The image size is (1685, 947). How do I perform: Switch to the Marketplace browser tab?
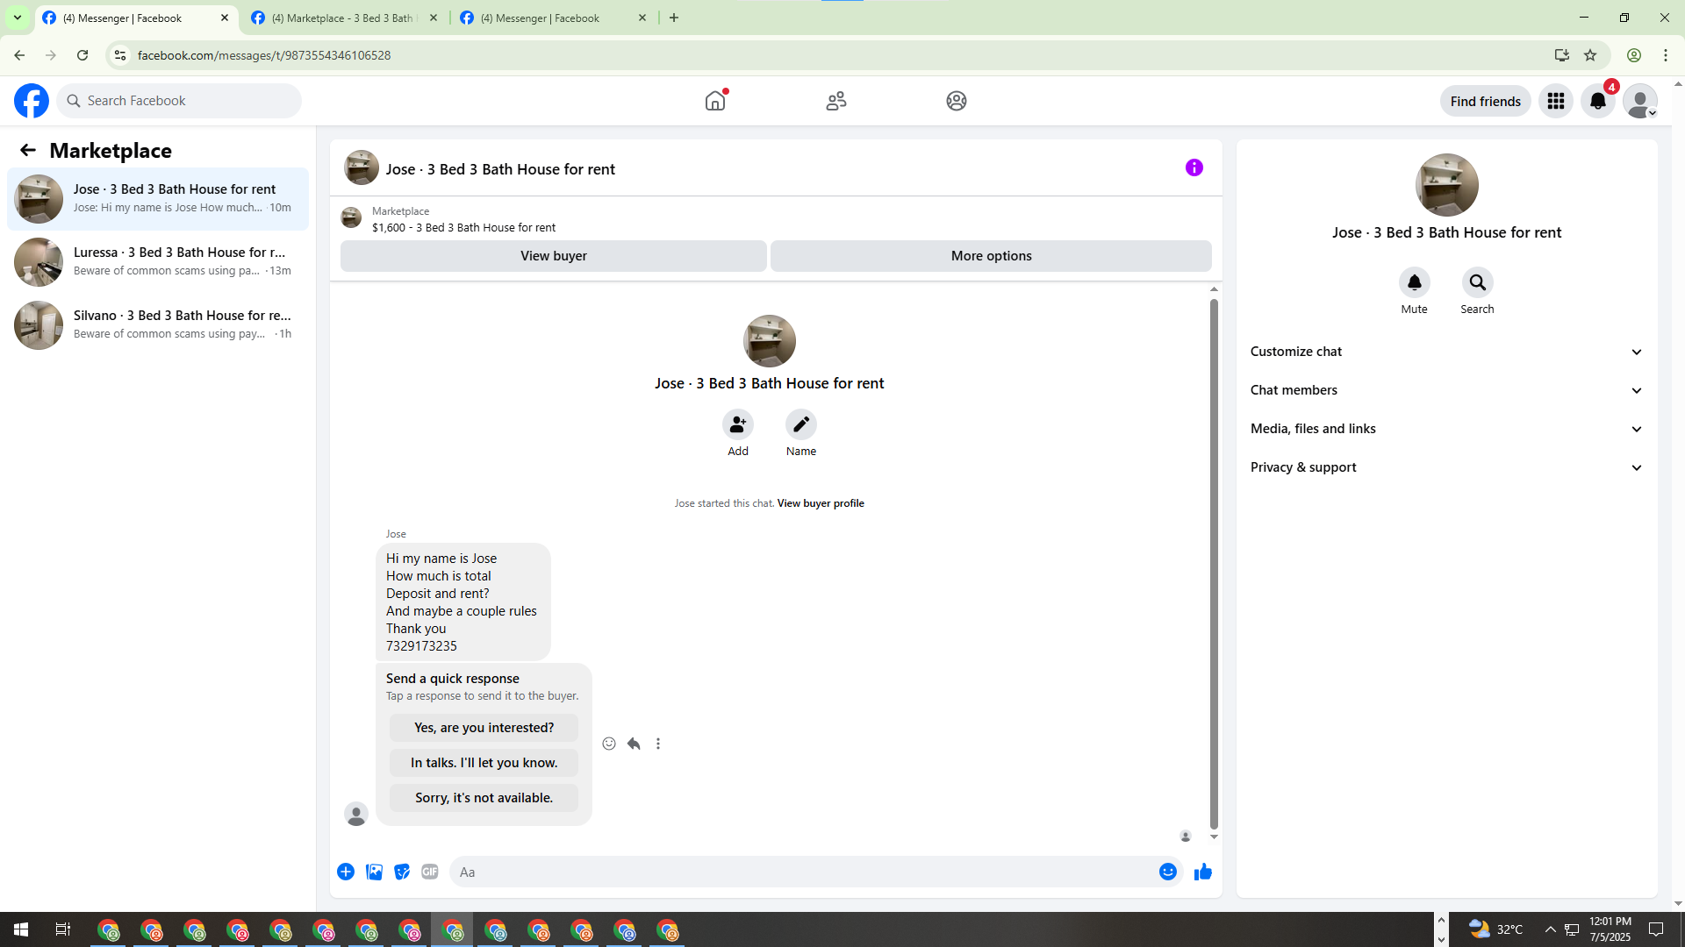coord(342,18)
